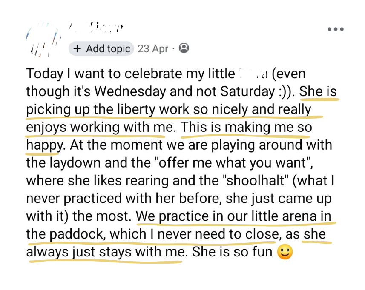The height and width of the screenshot is (290, 365).
Task: Click the smiley emoji ending the post
Action: point(285,252)
